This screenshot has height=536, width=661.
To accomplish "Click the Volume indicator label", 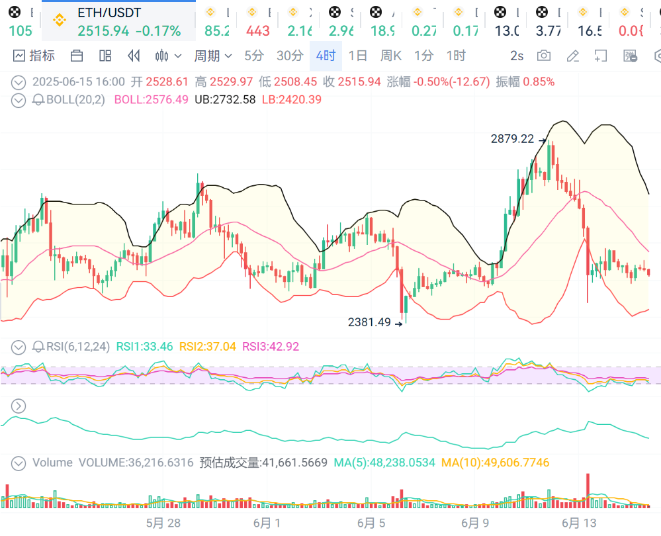I will pos(53,463).
